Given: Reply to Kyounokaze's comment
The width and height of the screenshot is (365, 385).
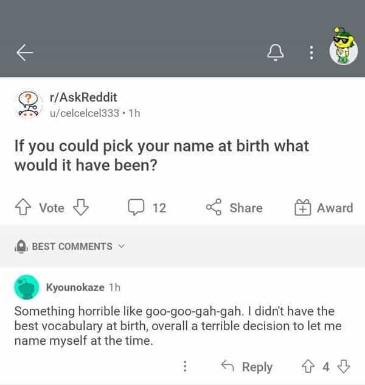Looking at the screenshot, I should point(246,366).
